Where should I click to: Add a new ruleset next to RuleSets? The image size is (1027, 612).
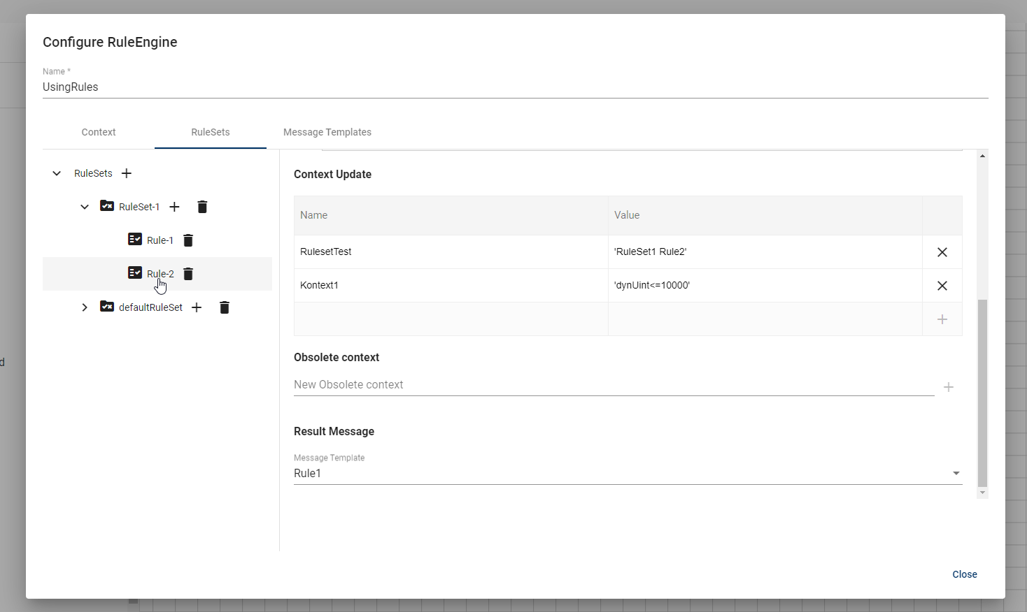[127, 173]
